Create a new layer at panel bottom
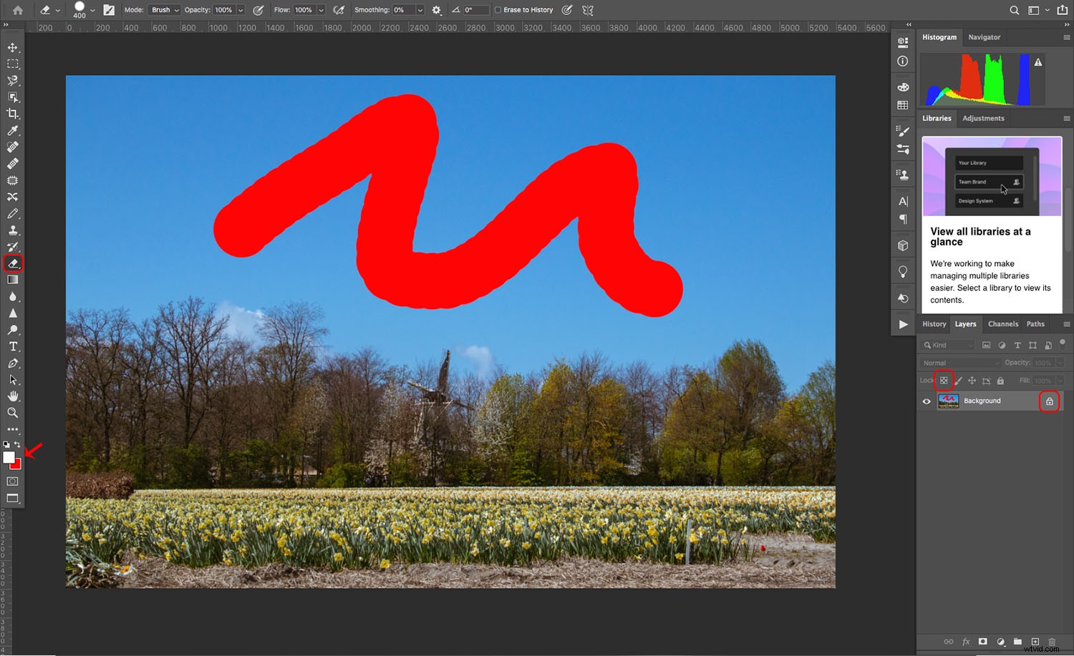Image resolution: width=1074 pixels, height=656 pixels. pos(1035,642)
